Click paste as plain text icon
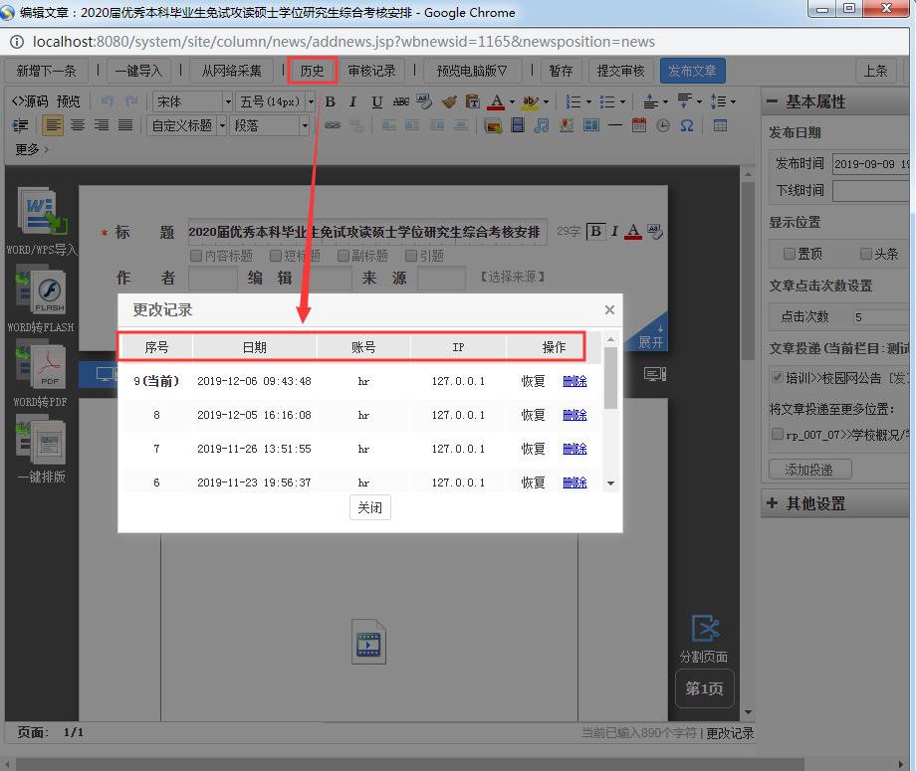This screenshot has height=771, width=916. pyautogui.click(x=473, y=102)
